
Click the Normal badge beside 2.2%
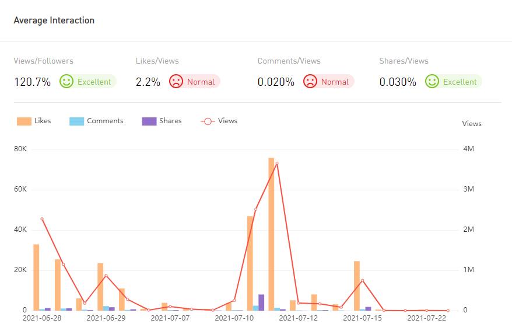201,82
